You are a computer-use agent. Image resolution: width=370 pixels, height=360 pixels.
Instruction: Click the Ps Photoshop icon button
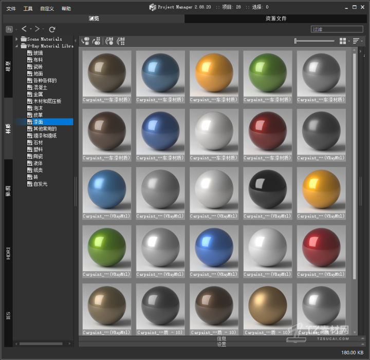[x=9, y=29]
